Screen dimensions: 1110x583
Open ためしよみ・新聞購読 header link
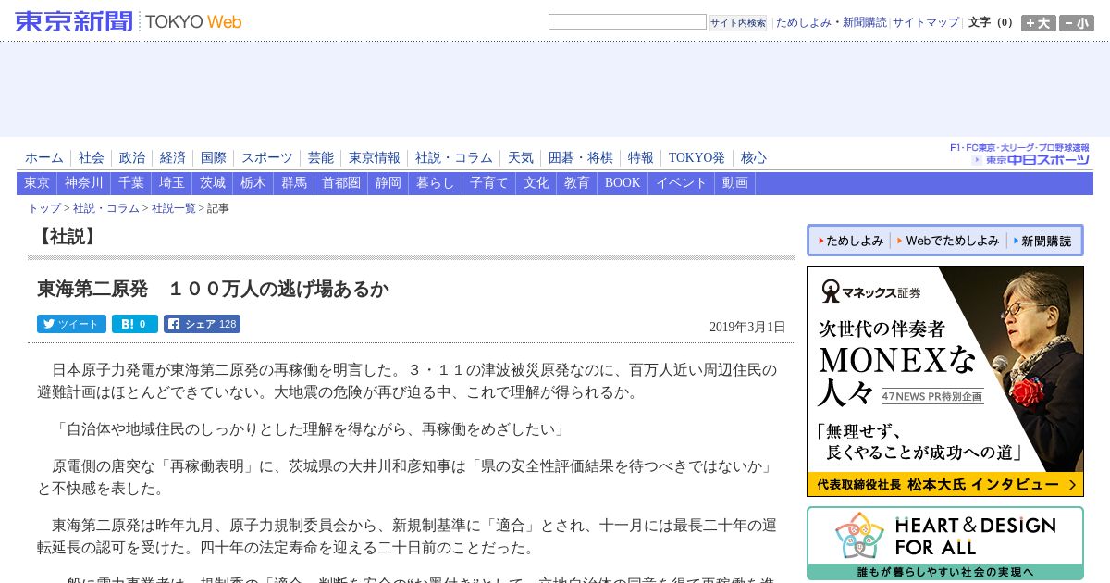pyautogui.click(x=831, y=22)
